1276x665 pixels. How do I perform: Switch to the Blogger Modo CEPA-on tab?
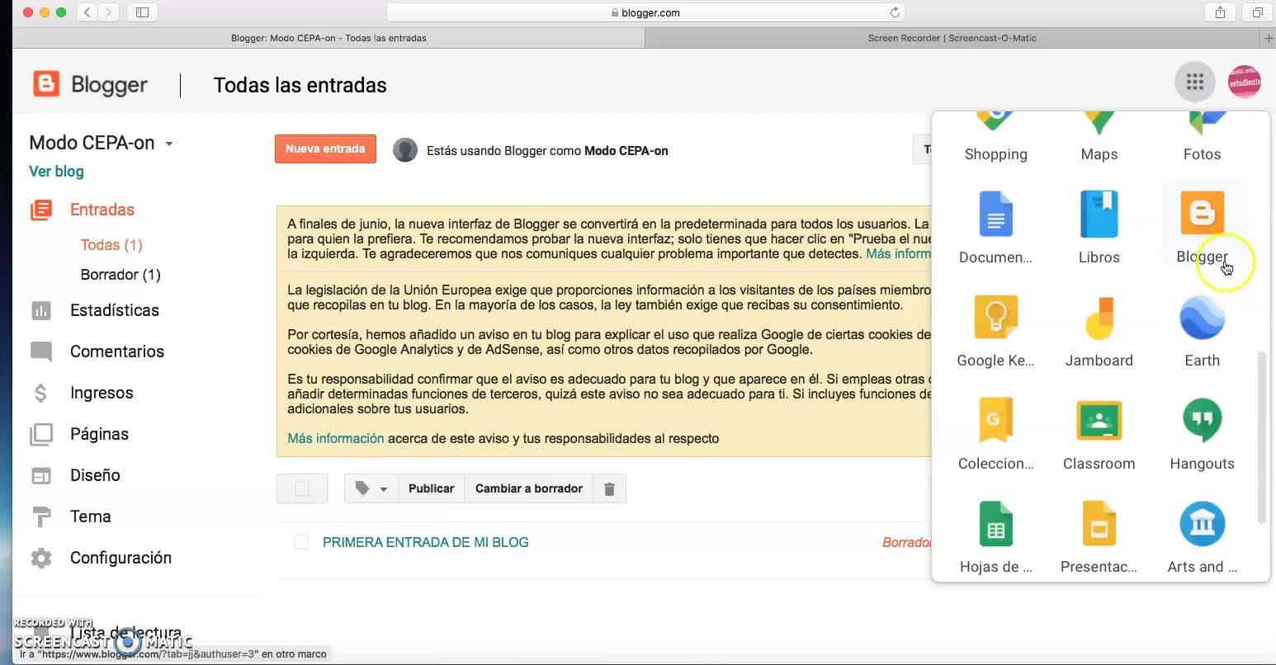(328, 38)
